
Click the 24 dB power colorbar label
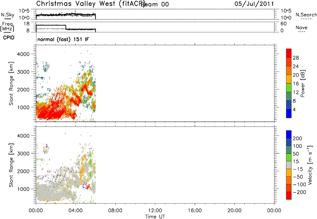tap(296, 66)
